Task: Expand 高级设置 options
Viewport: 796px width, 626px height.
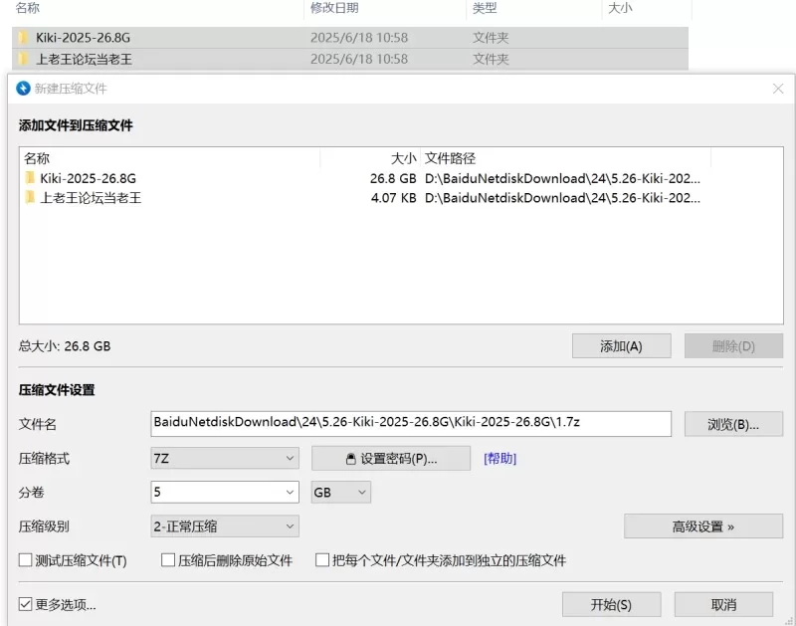Action: pyautogui.click(x=703, y=526)
